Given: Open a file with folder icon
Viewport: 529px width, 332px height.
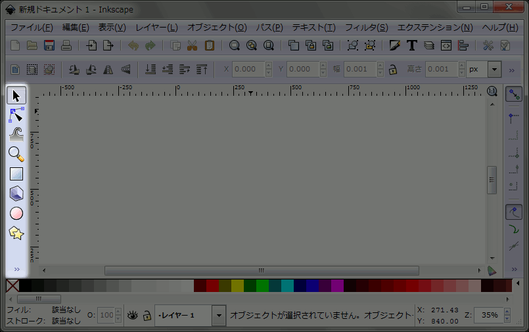Looking at the screenshot, I should pyautogui.click(x=32, y=45).
